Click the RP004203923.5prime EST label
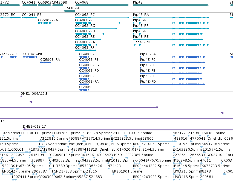Viewport: 233px width, 181px height. tap(151, 177)
